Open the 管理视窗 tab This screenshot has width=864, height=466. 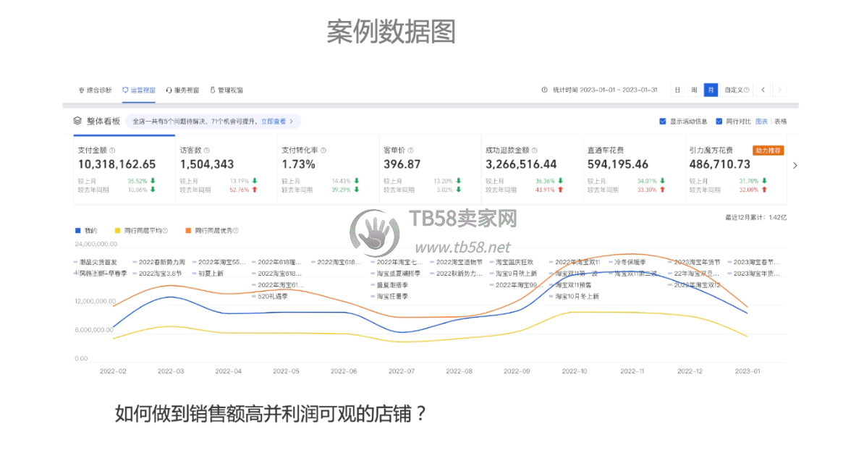point(226,90)
